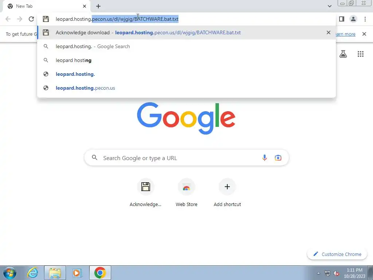The image size is (373, 280).
Task: Remove the Acknowledge download suggestion
Action: point(329,32)
